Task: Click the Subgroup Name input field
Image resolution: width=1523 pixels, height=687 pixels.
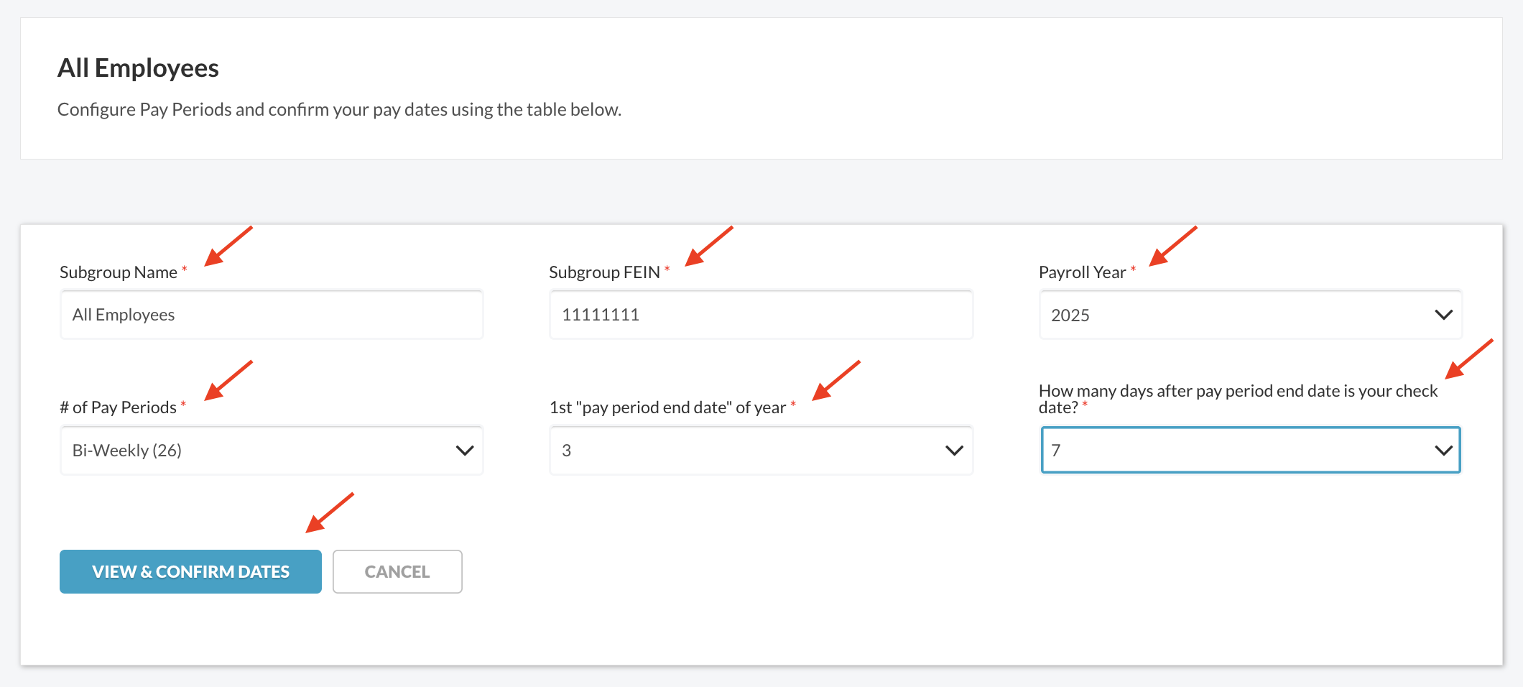Action: pos(272,315)
